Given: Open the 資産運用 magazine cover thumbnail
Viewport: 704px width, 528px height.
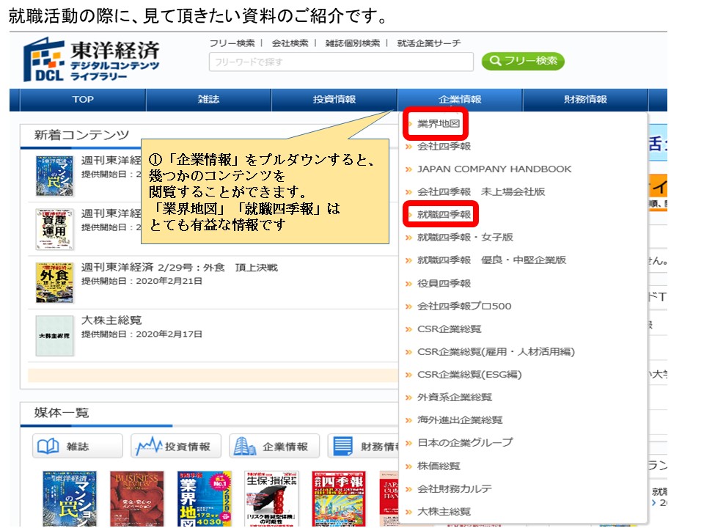Looking at the screenshot, I should click(54, 229).
